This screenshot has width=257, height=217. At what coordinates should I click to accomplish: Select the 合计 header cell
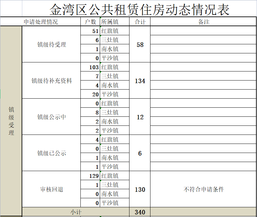coord(140,22)
